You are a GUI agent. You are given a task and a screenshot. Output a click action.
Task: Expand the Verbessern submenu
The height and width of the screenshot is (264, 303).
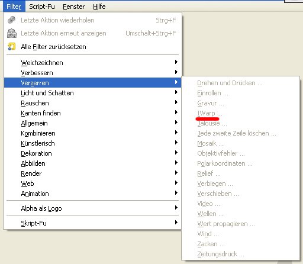point(92,73)
